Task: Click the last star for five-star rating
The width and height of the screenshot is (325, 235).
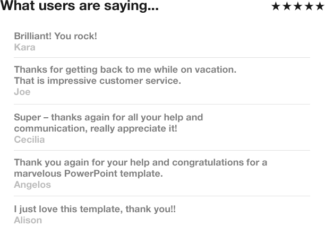Action: [319, 7]
